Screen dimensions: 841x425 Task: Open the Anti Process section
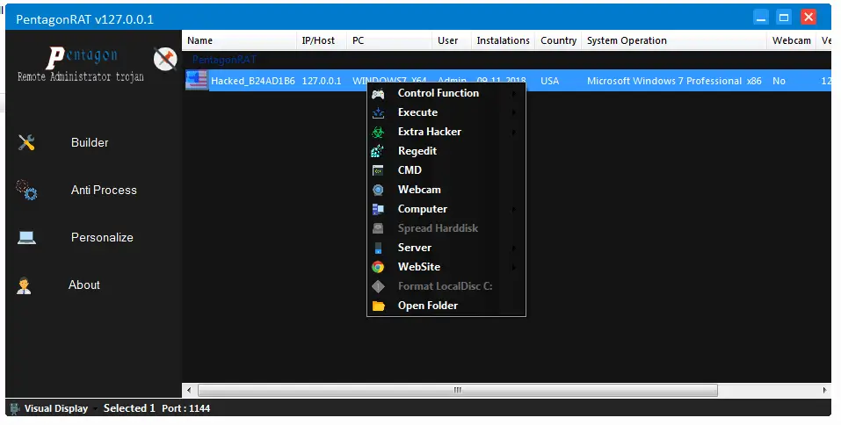pyautogui.click(x=104, y=190)
